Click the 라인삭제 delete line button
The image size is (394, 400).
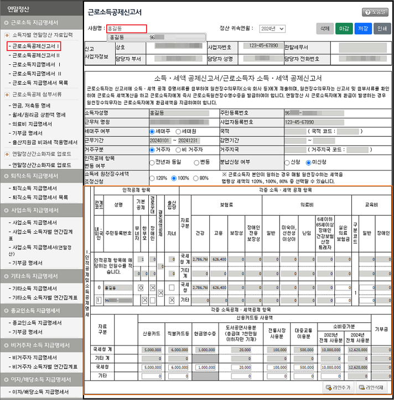(371, 387)
